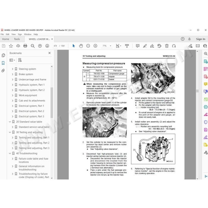Select the arrow Selection tool
Screen dimensions: 208x208
[x=74, y=46]
